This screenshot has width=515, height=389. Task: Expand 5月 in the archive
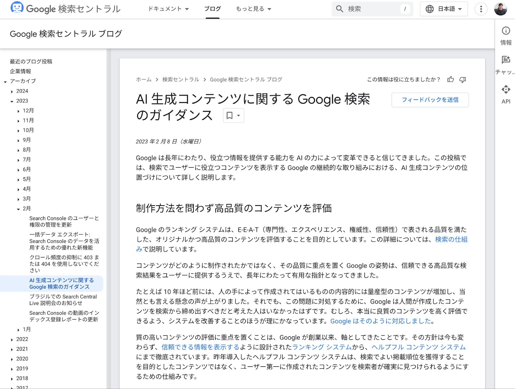(18, 180)
